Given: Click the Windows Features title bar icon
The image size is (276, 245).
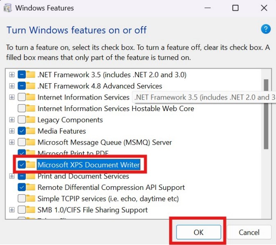Looking at the screenshot, I should (x=7, y=8).
